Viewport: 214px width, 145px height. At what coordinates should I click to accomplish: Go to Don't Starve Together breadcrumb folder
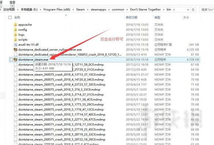pyautogui.click(x=145, y=9)
